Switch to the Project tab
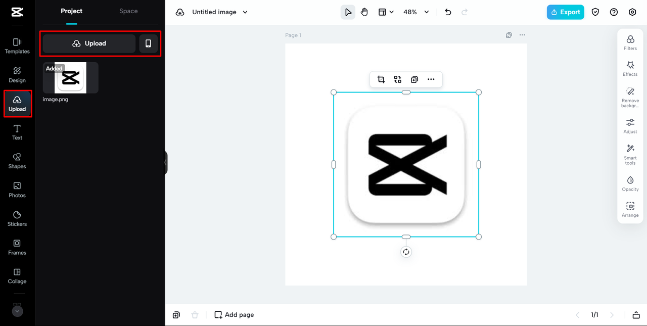 click(x=72, y=11)
